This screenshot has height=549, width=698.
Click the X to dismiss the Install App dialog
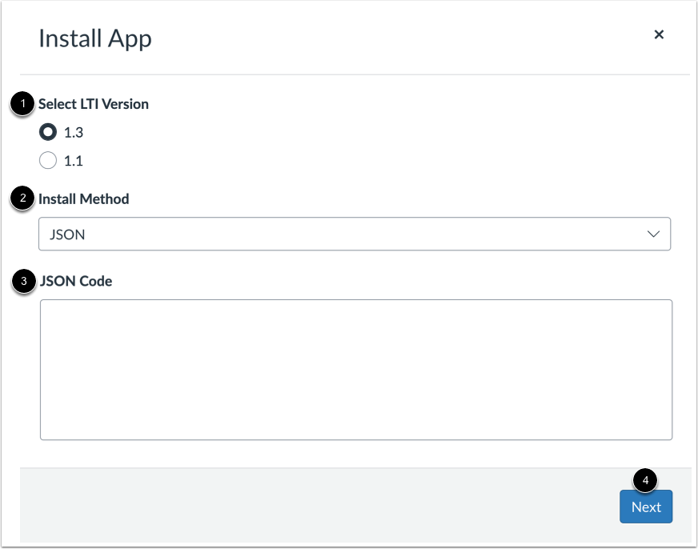pos(659,34)
